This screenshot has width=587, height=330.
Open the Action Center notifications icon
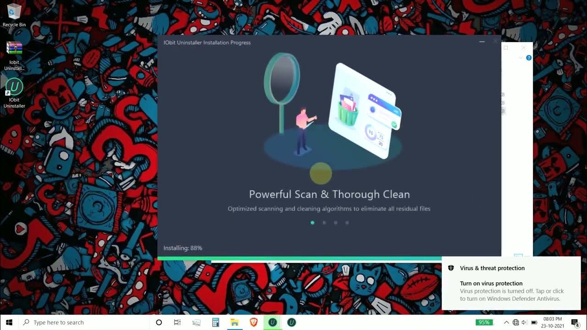[x=576, y=323]
